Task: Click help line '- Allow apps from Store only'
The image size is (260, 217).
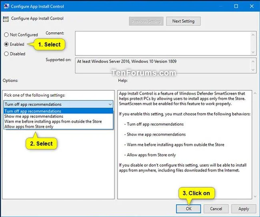Action: tap(150, 155)
